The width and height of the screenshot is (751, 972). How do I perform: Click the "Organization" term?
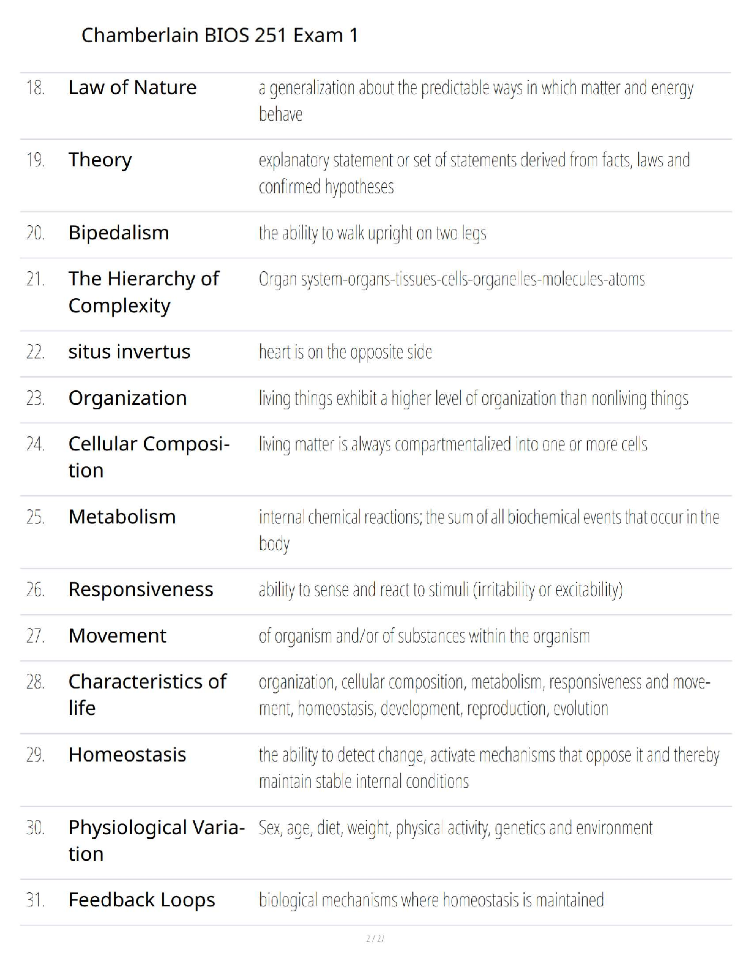click(127, 398)
